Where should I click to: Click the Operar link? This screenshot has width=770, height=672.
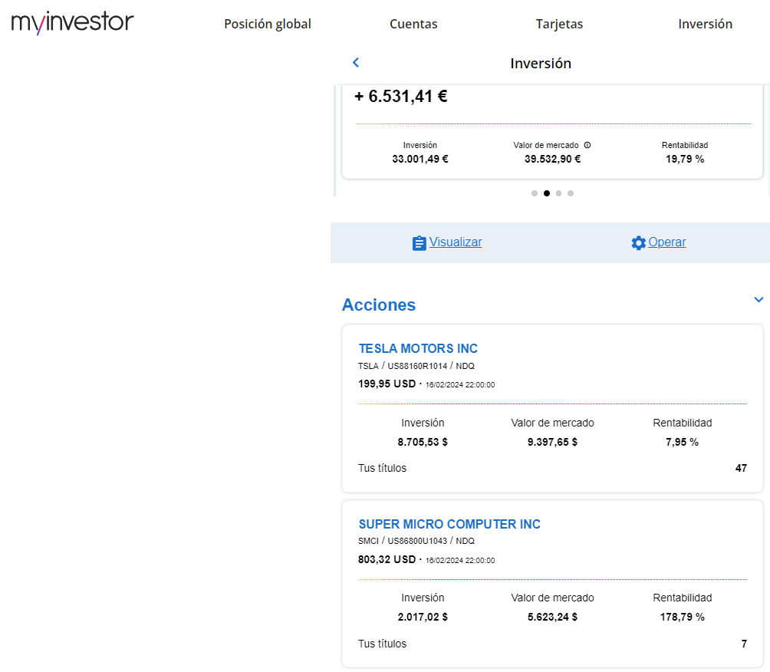point(667,242)
